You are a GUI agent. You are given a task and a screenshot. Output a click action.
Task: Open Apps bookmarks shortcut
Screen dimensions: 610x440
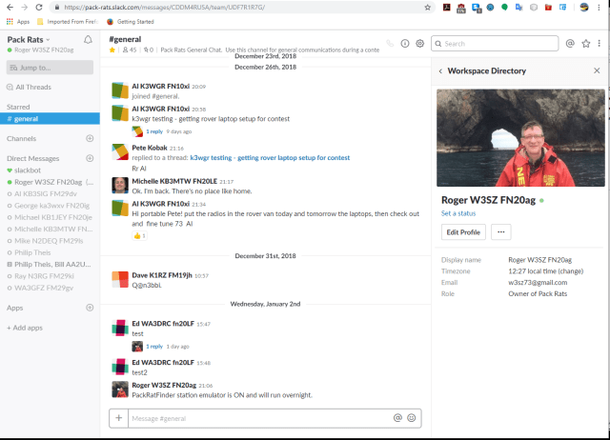(x=18, y=22)
